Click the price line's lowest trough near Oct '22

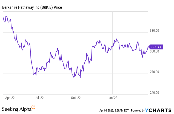tap(80, 78)
